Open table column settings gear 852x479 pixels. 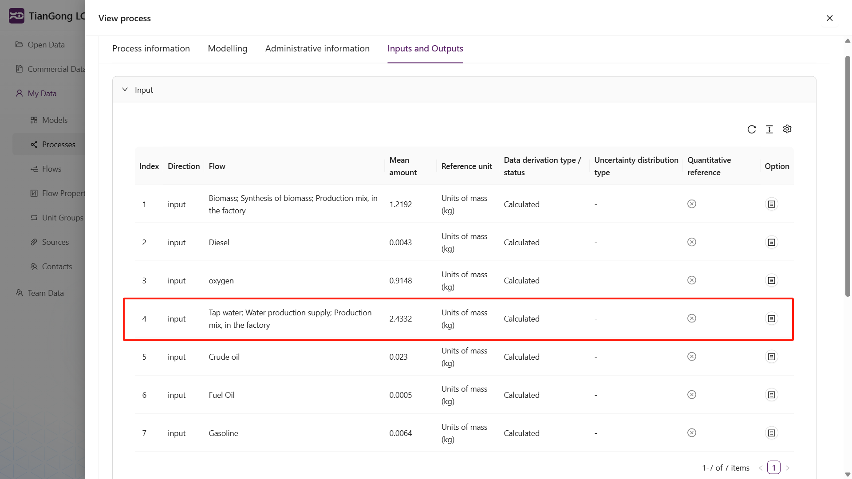click(787, 129)
